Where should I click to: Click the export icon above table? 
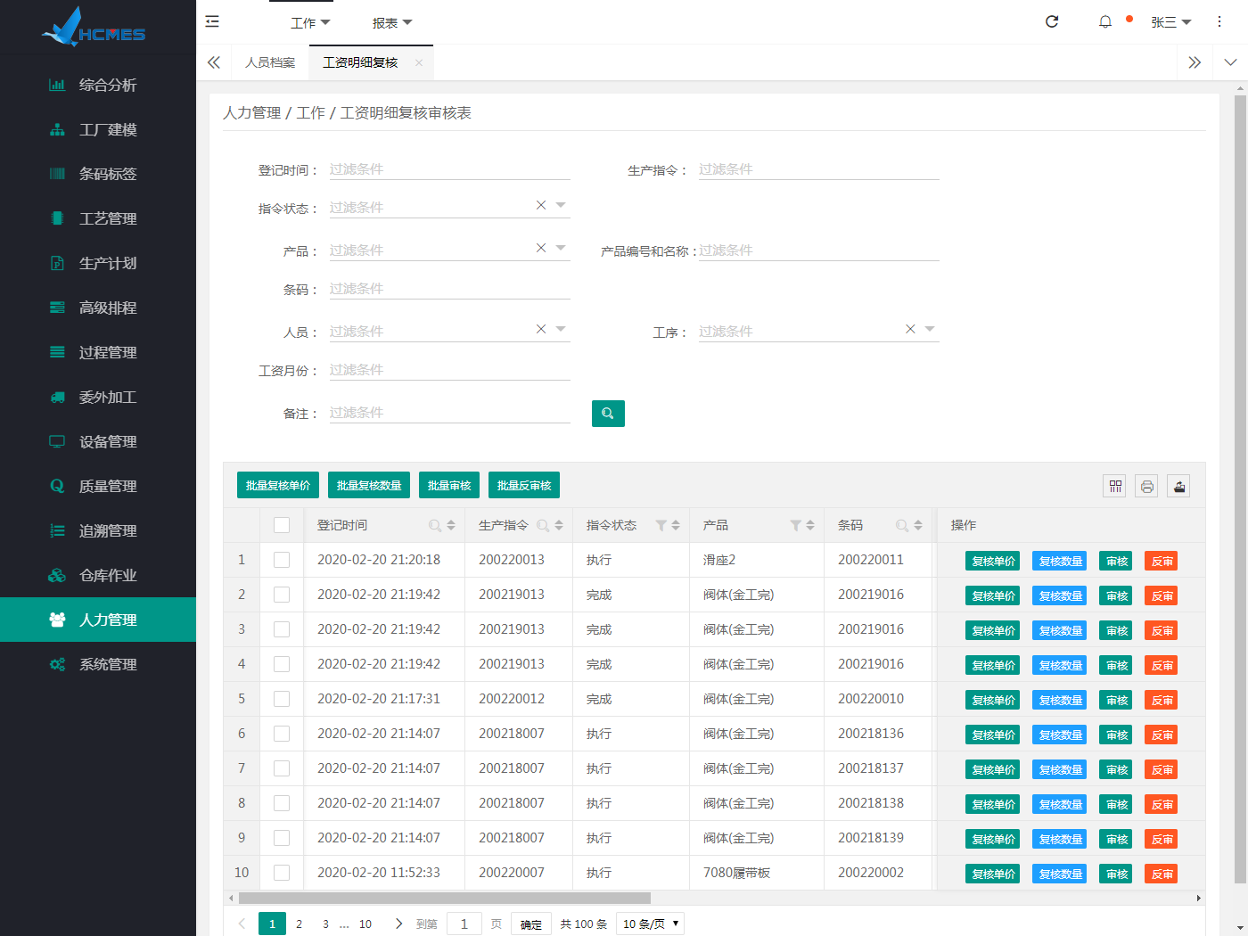click(1178, 486)
